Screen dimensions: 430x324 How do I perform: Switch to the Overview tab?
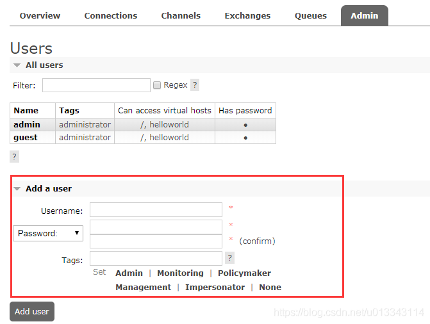coord(40,16)
